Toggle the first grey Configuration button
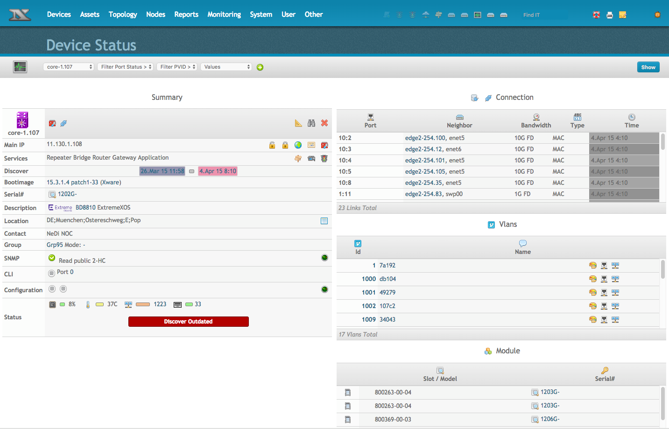Viewport: 669px width, 429px height. (52, 289)
